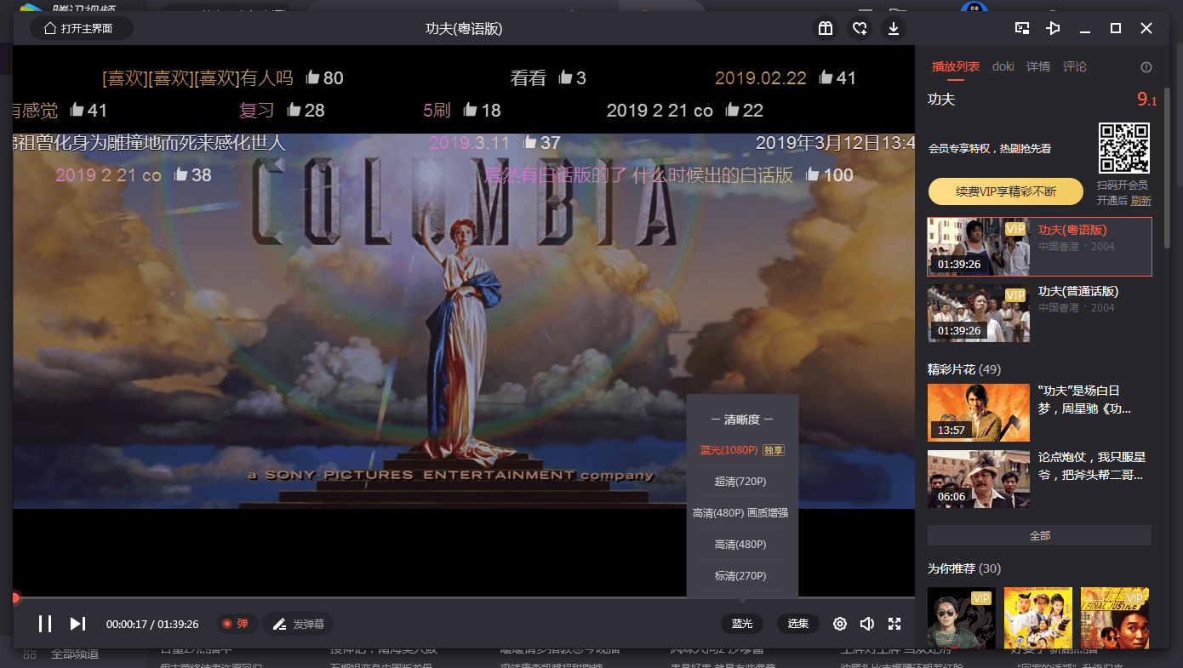
Task: Click the 精彩片花 (49) heading
Action: 964,369
